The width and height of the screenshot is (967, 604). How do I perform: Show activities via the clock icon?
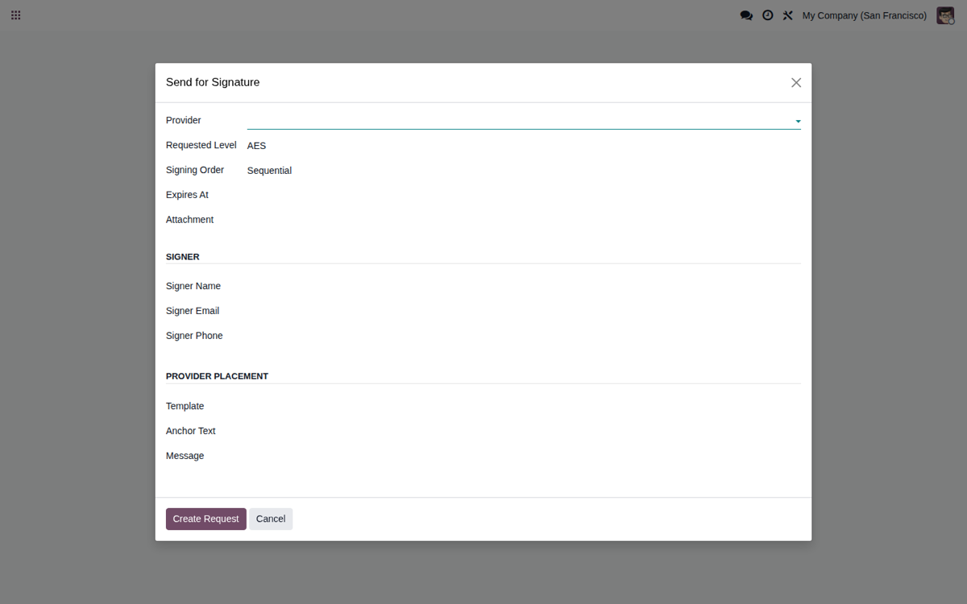click(x=768, y=15)
